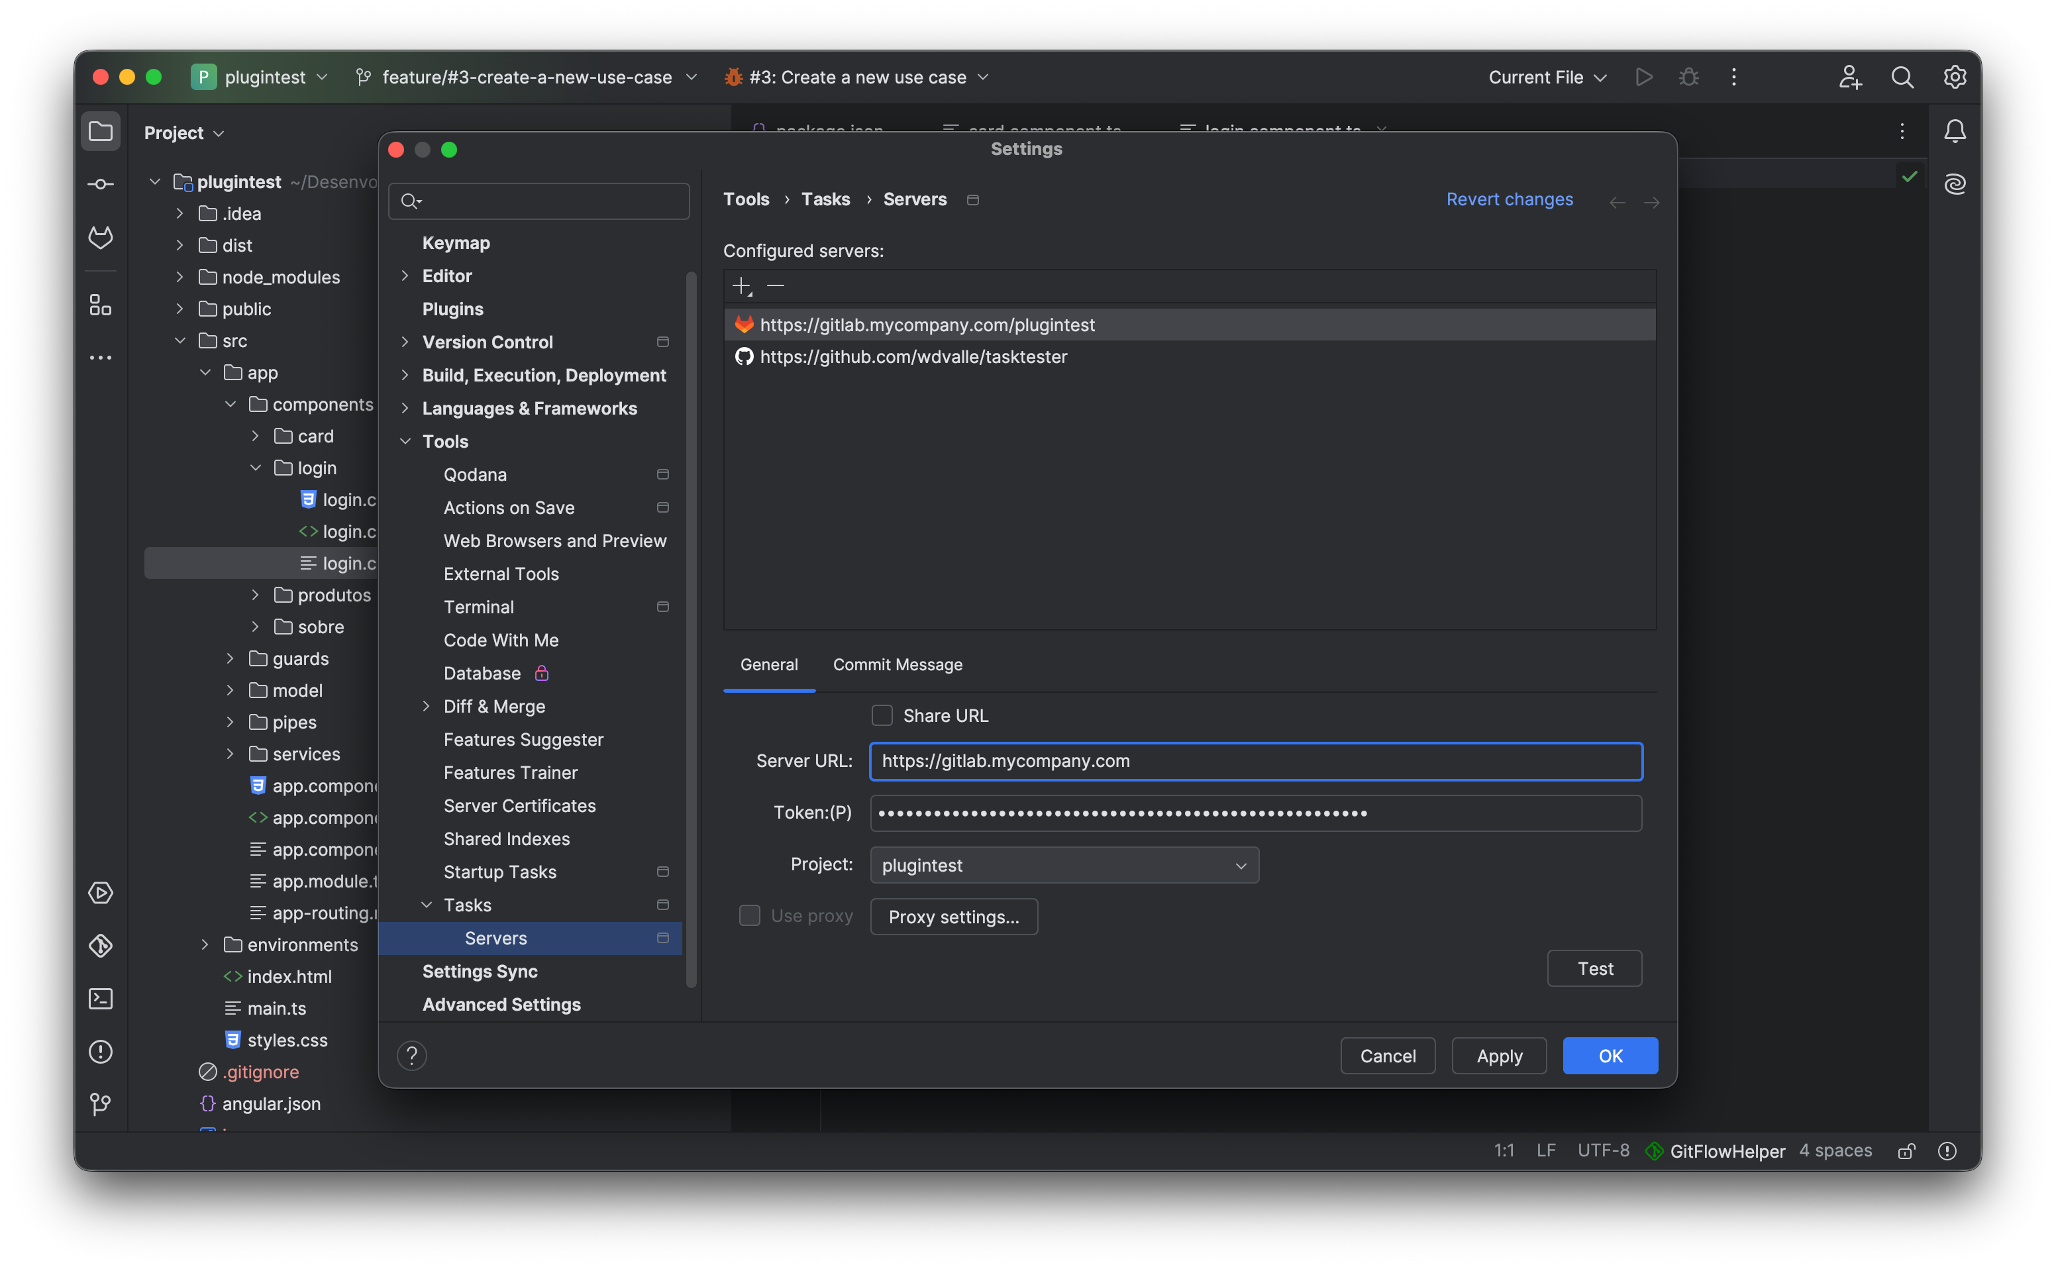Open the Structure tool window icon

tap(101, 305)
